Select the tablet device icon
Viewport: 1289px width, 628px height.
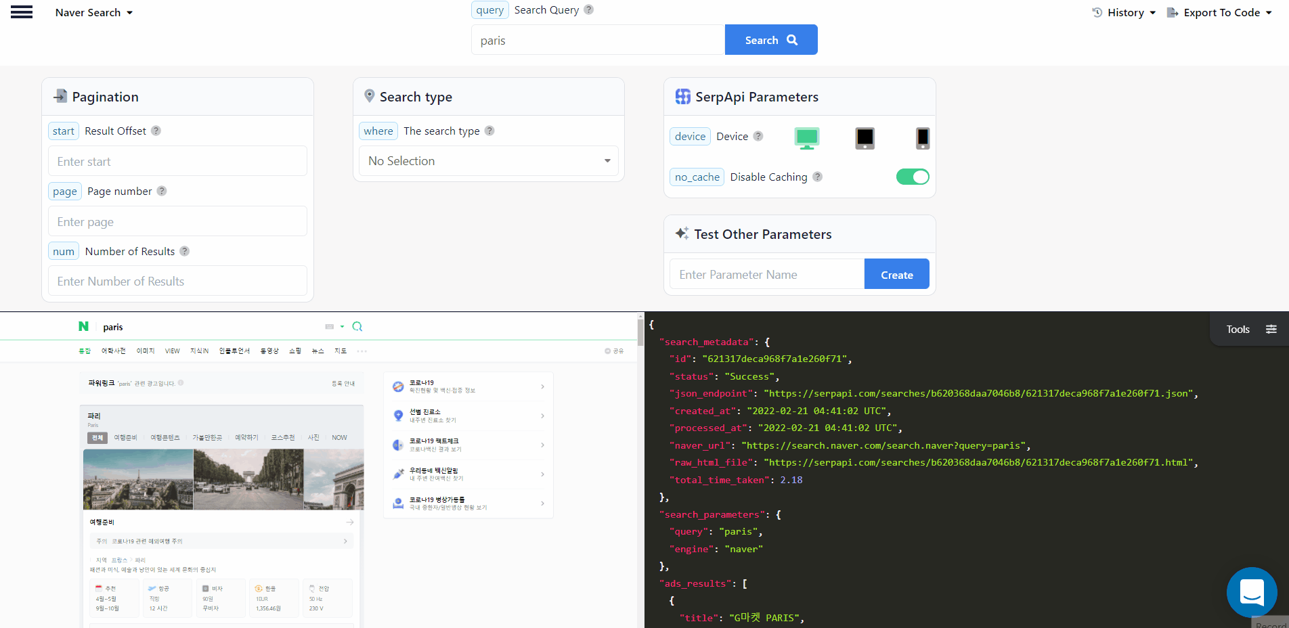[865, 138]
